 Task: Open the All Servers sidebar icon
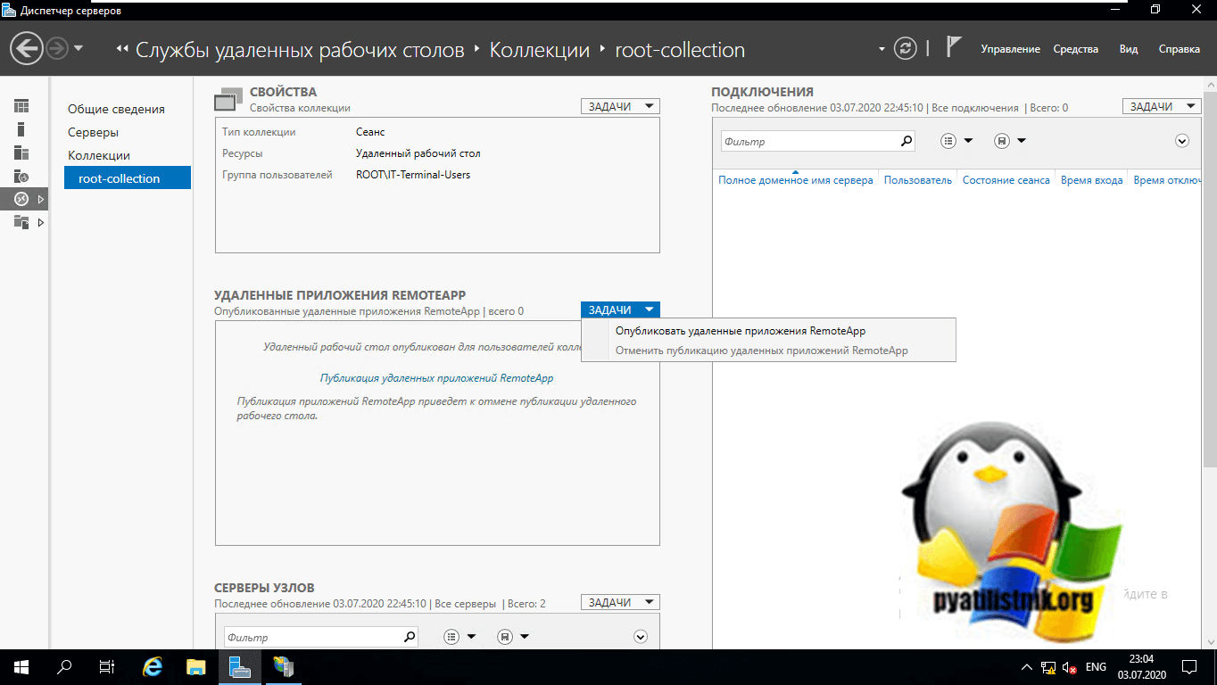tap(21, 153)
